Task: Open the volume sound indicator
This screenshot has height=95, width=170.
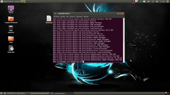Action: pyautogui.click(x=157, y=2)
